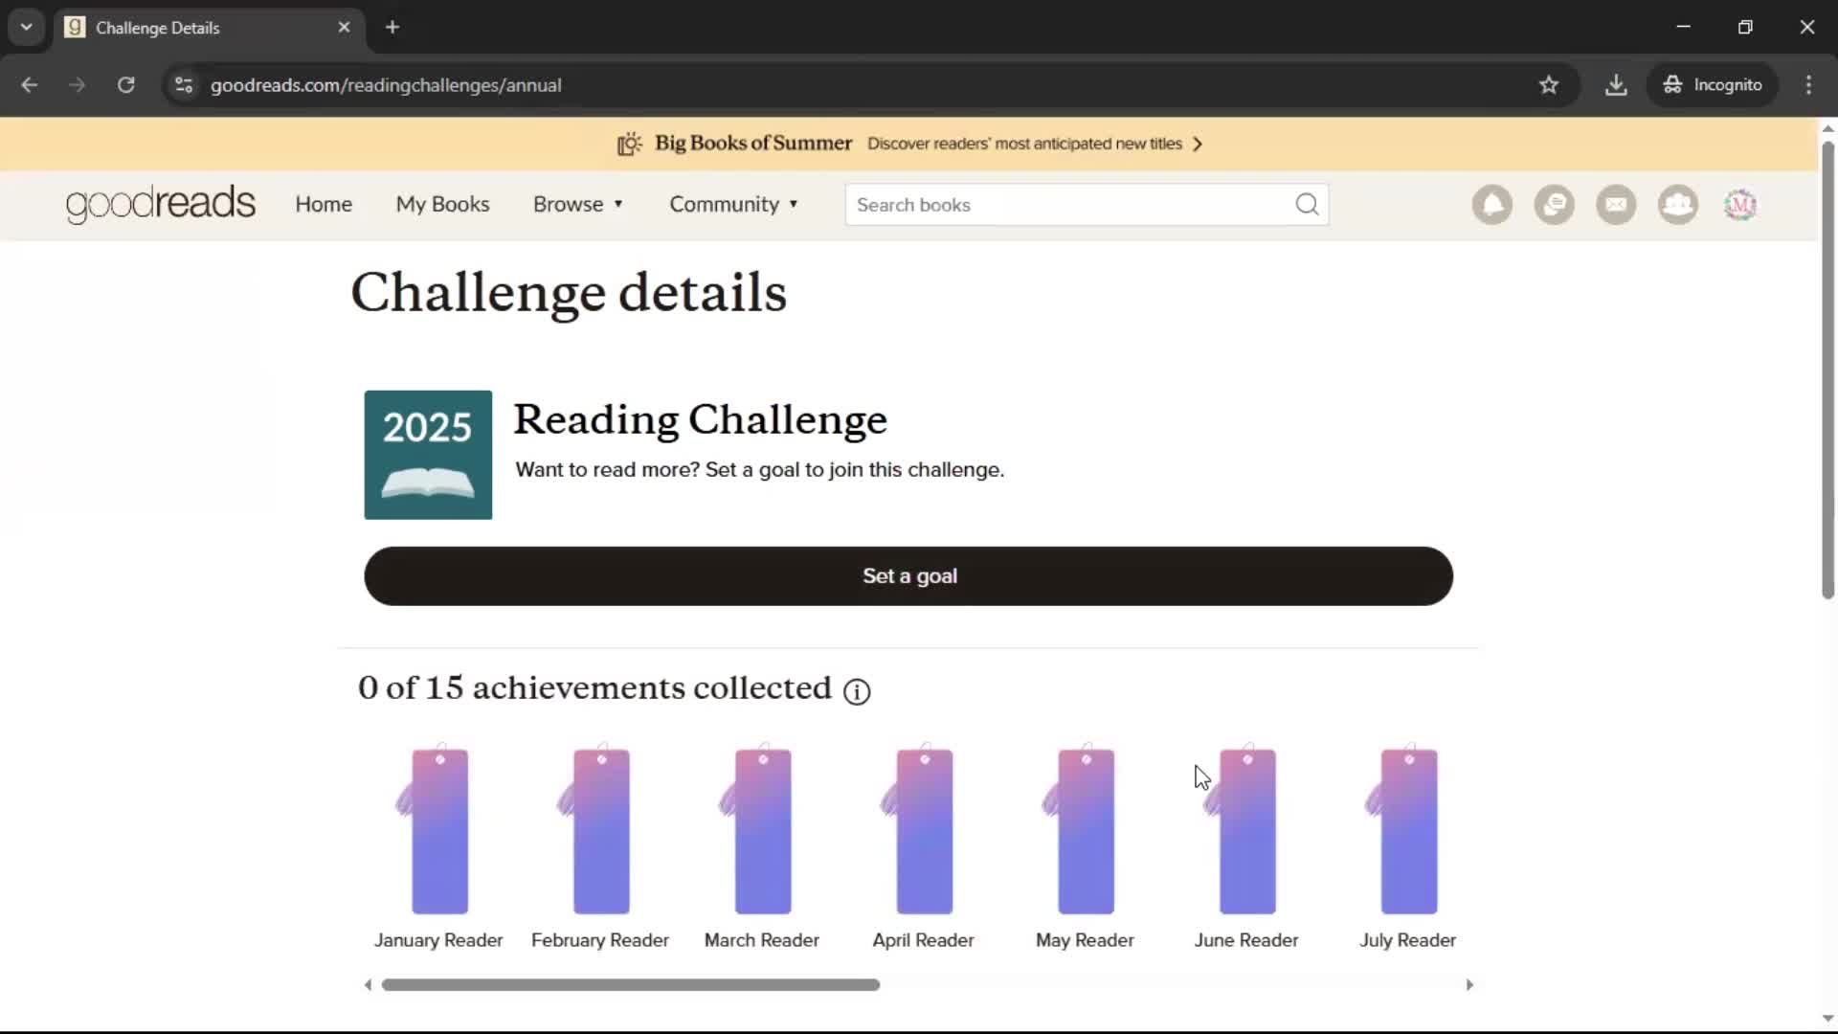Select the April Reader bookmark
1838x1034 pixels.
pos(923,829)
